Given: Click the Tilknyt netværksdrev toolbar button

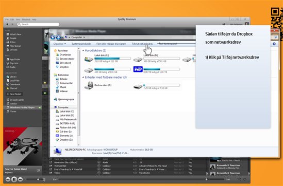Looking at the screenshot, I should [142, 44].
